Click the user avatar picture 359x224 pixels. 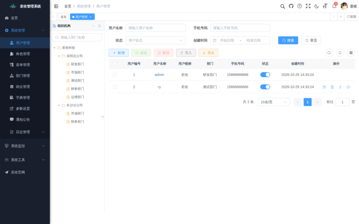pos(344,6)
